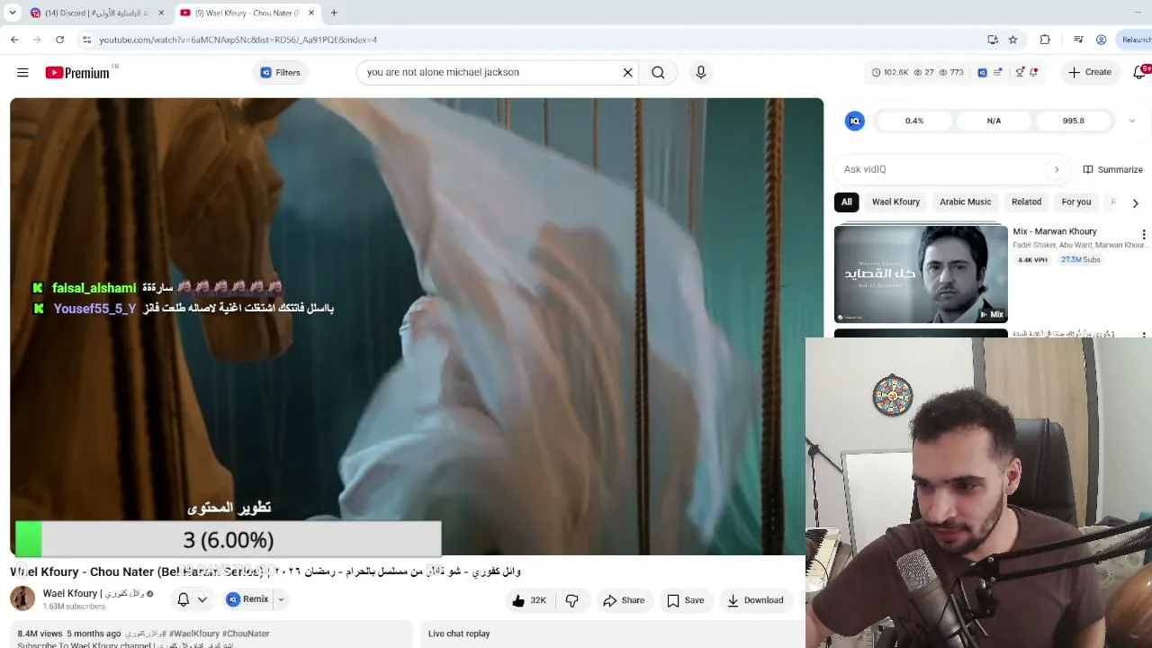Screen dimensions: 1152x648
Task: Open vidIQ trophy icon in header bar
Action: pos(1019,72)
